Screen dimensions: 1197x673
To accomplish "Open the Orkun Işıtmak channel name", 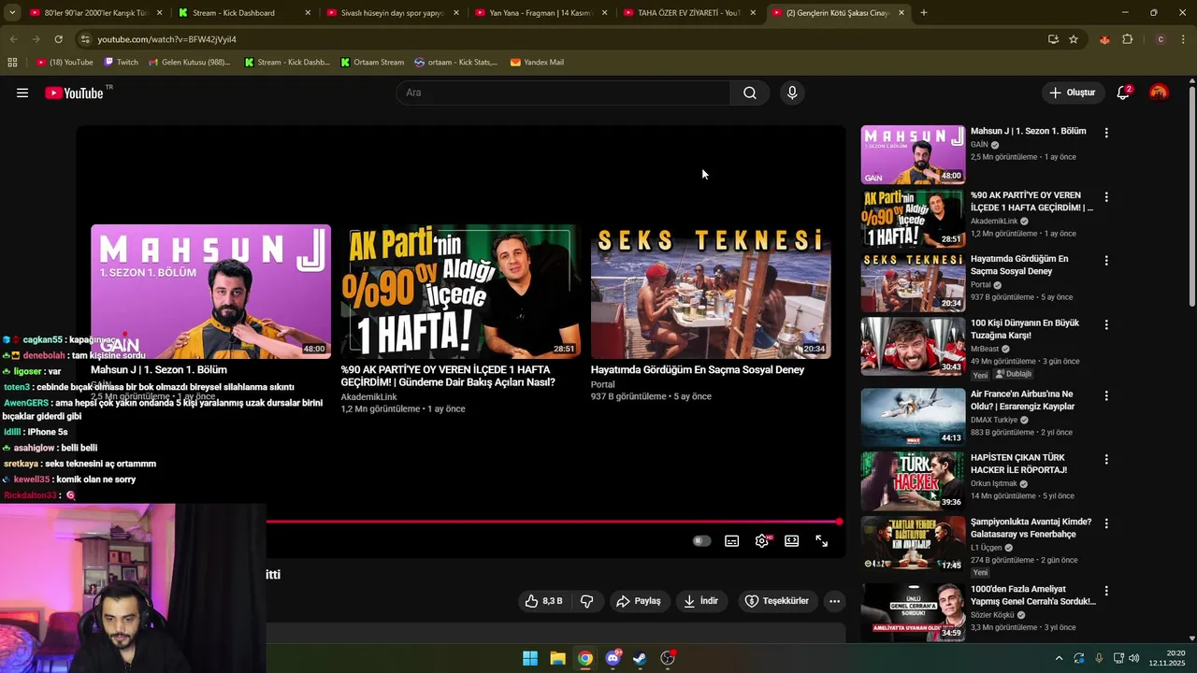I will point(993,483).
